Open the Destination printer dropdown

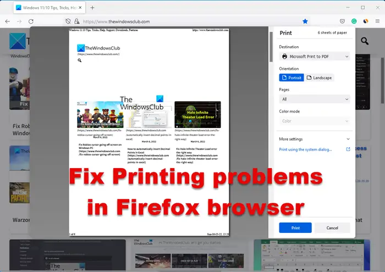pos(315,57)
